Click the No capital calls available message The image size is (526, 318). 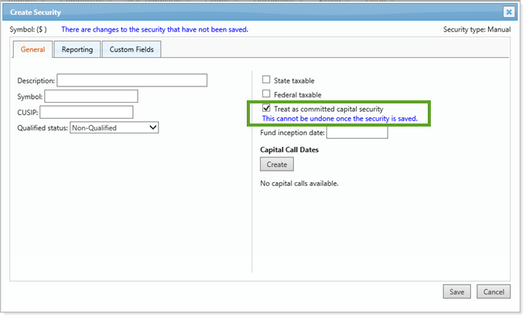[299, 184]
